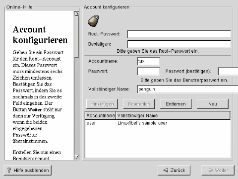Click the help scrollbar up arrow
Screen dimensions: 238x179
[x=76, y=14]
